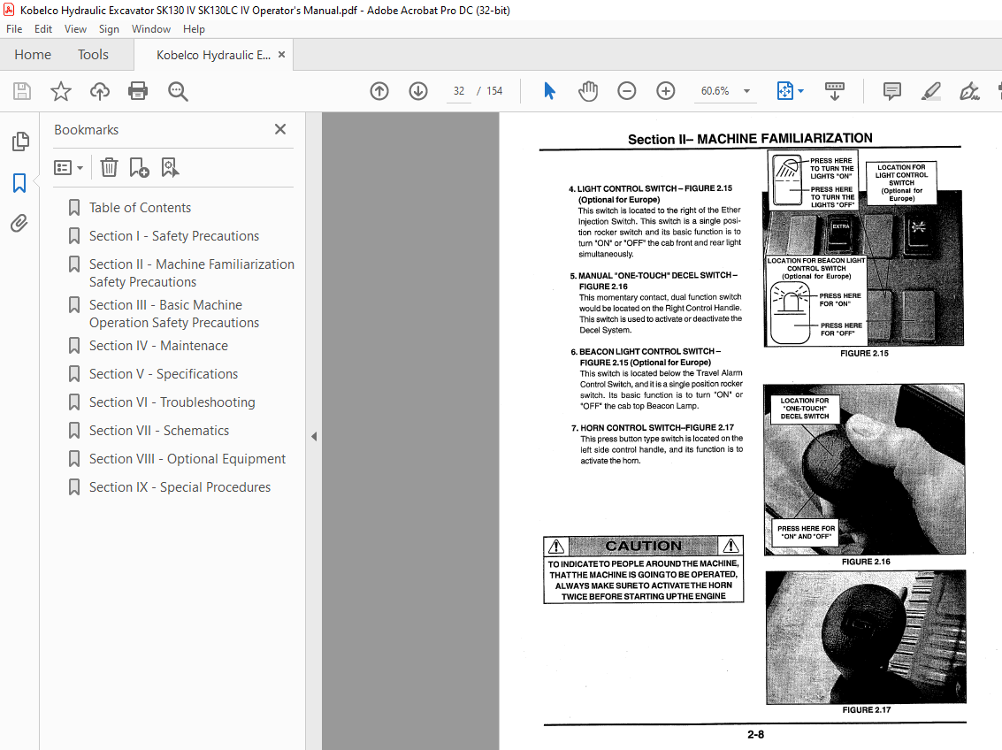The width and height of the screenshot is (1002, 750).
Task: Delete selected bookmark with trash icon
Action: click(x=110, y=167)
